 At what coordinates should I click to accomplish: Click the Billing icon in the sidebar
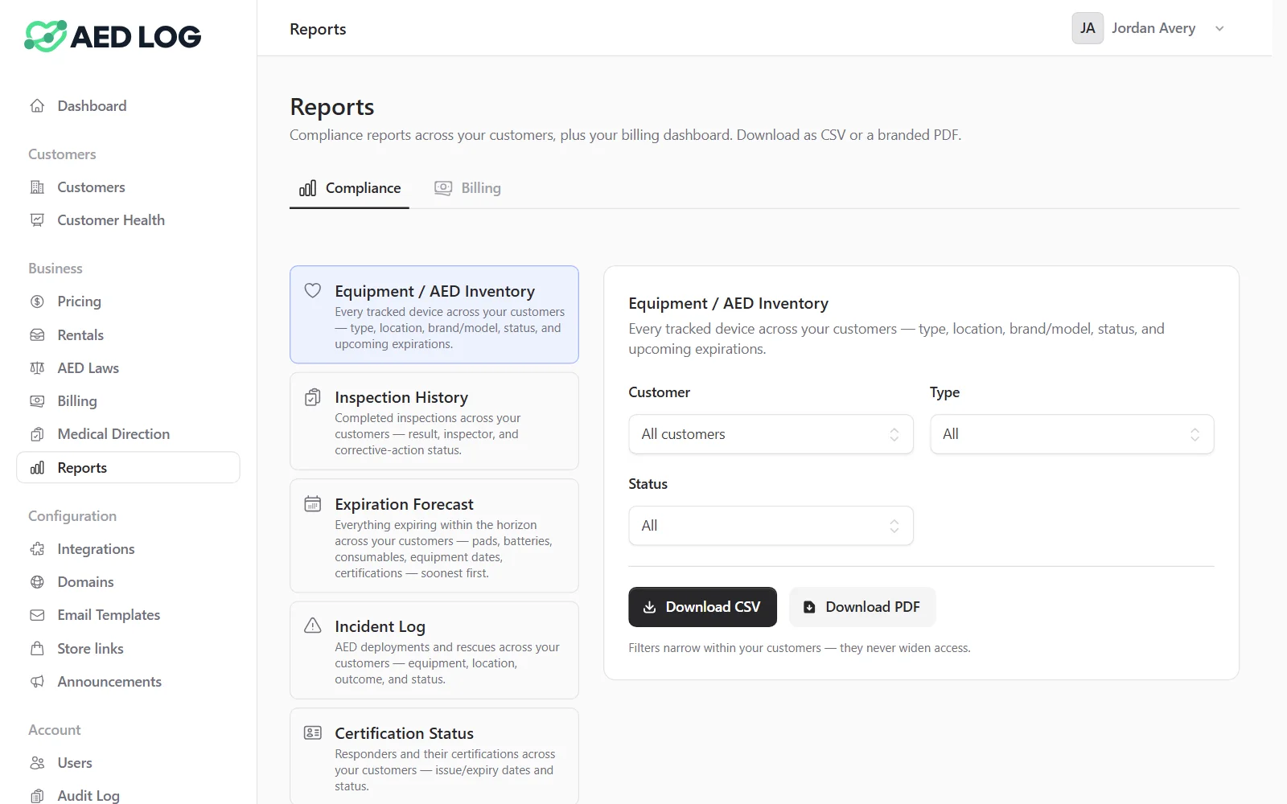[x=37, y=401]
